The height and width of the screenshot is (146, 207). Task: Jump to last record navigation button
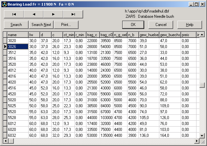73,14
